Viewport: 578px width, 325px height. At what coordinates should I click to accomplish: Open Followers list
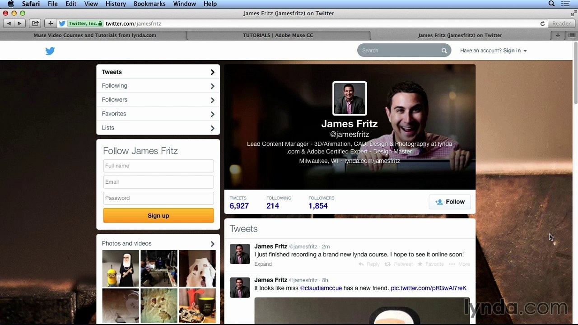pyautogui.click(x=158, y=100)
